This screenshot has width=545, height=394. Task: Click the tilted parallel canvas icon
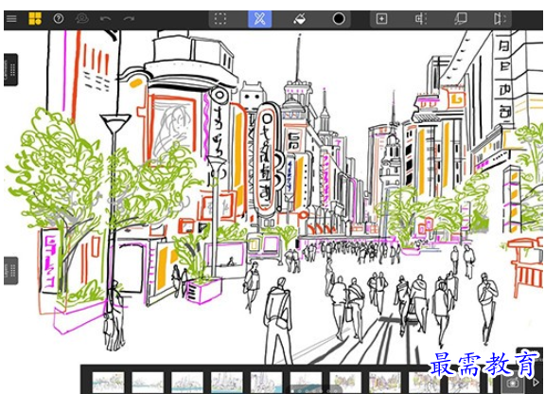(x=461, y=18)
